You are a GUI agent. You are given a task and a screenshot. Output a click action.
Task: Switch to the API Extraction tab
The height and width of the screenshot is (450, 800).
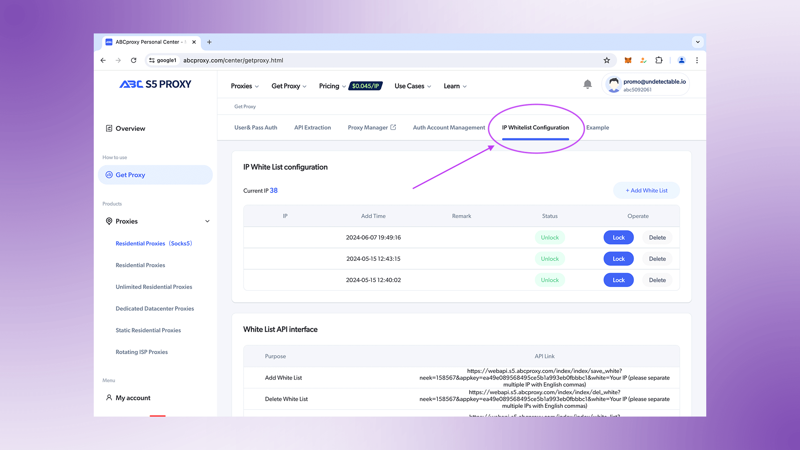pyautogui.click(x=312, y=127)
